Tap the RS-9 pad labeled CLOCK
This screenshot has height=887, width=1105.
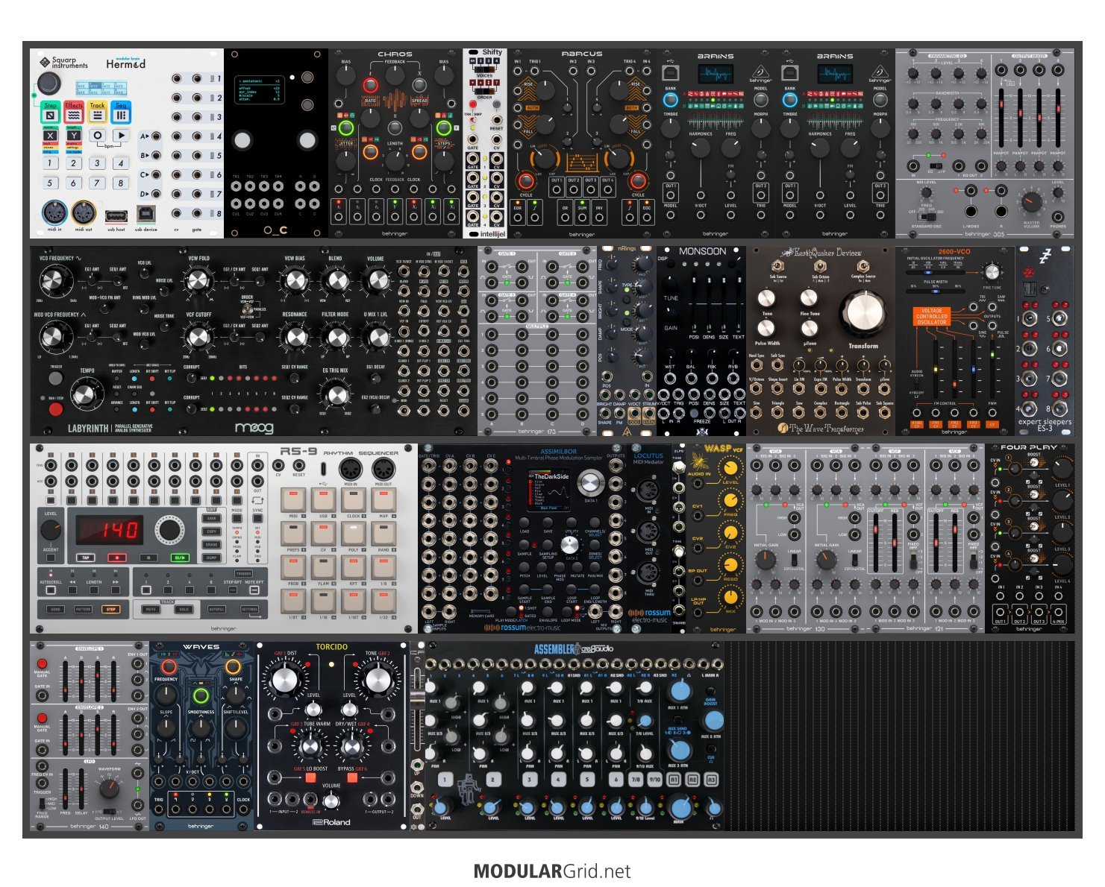(353, 500)
